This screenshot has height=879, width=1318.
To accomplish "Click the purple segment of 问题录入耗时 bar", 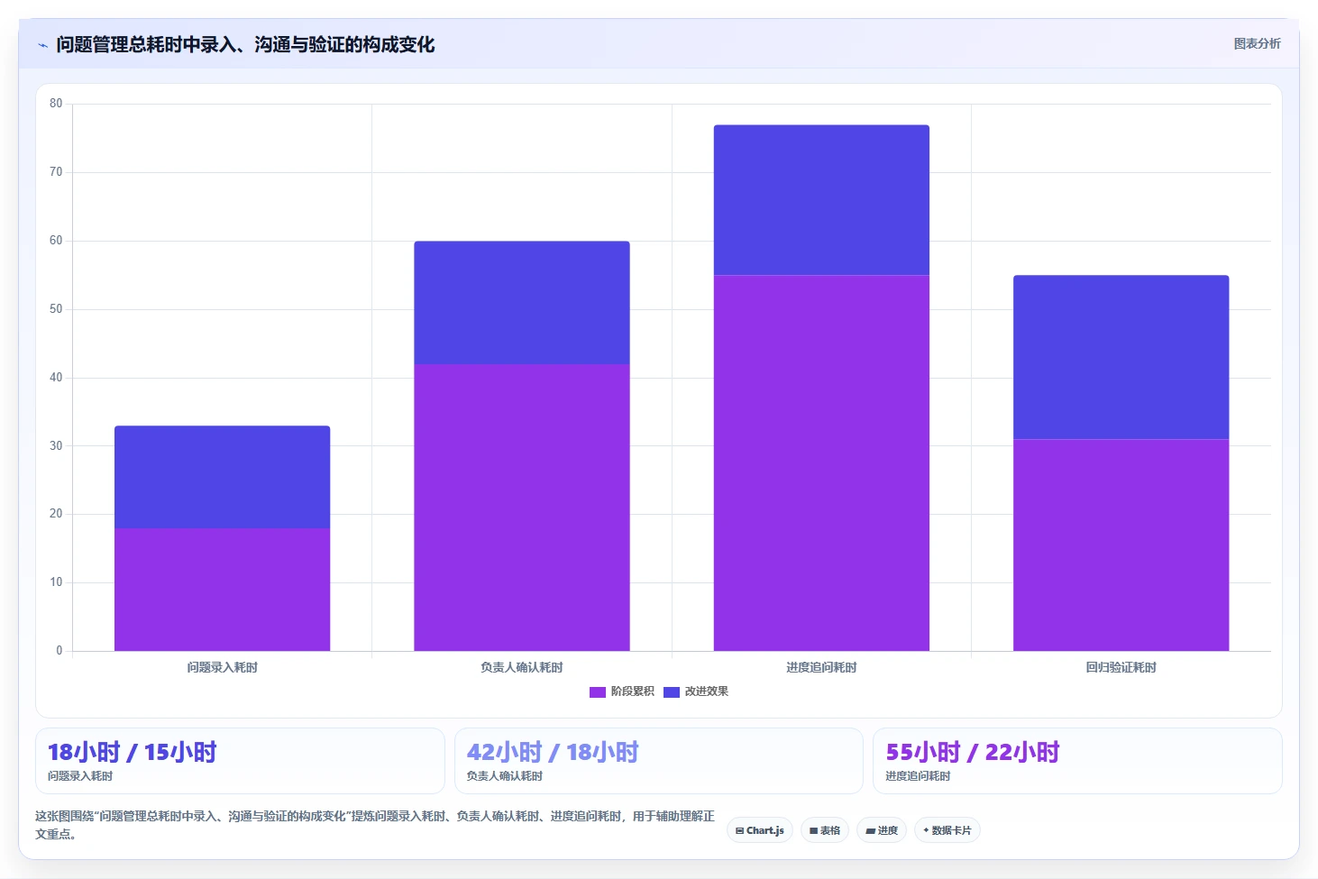I will point(222,590).
